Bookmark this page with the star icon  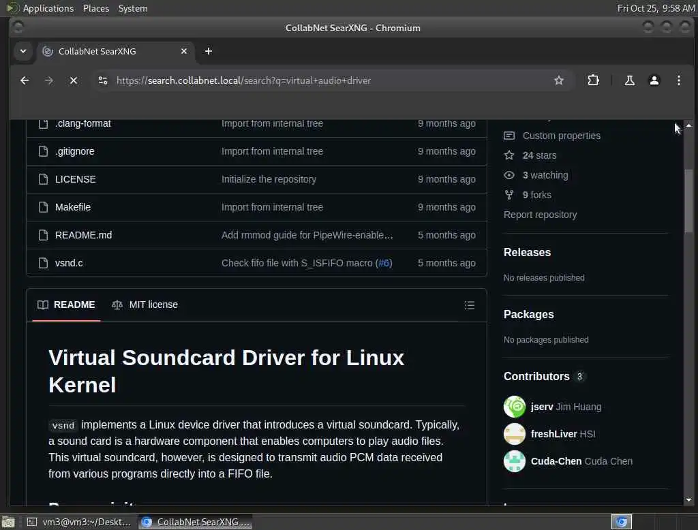(x=559, y=80)
